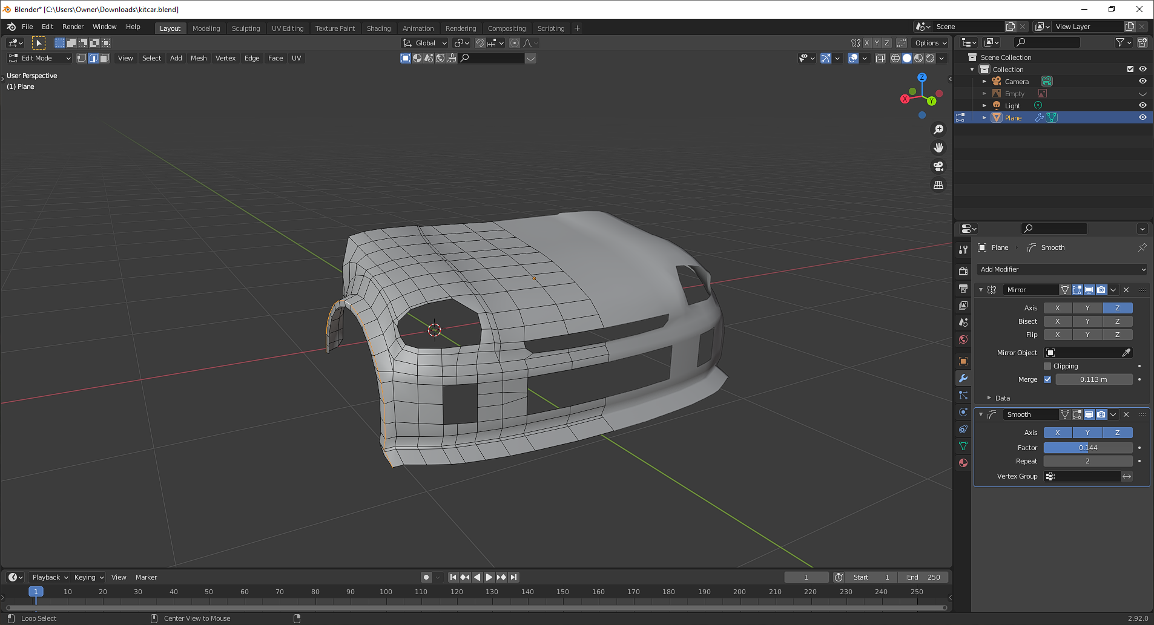The width and height of the screenshot is (1154, 625).
Task: Switch to orthographic view grid icon
Action: [x=938, y=185]
